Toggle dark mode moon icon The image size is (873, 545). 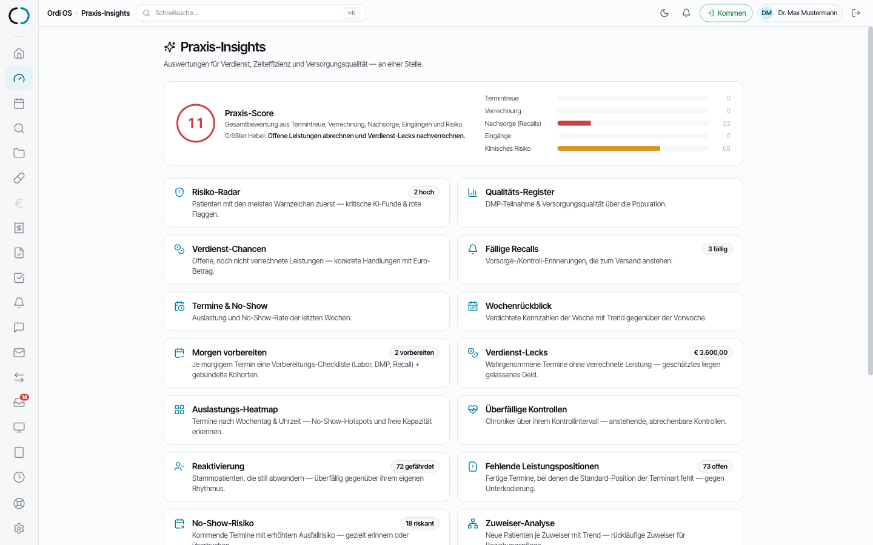(x=664, y=13)
